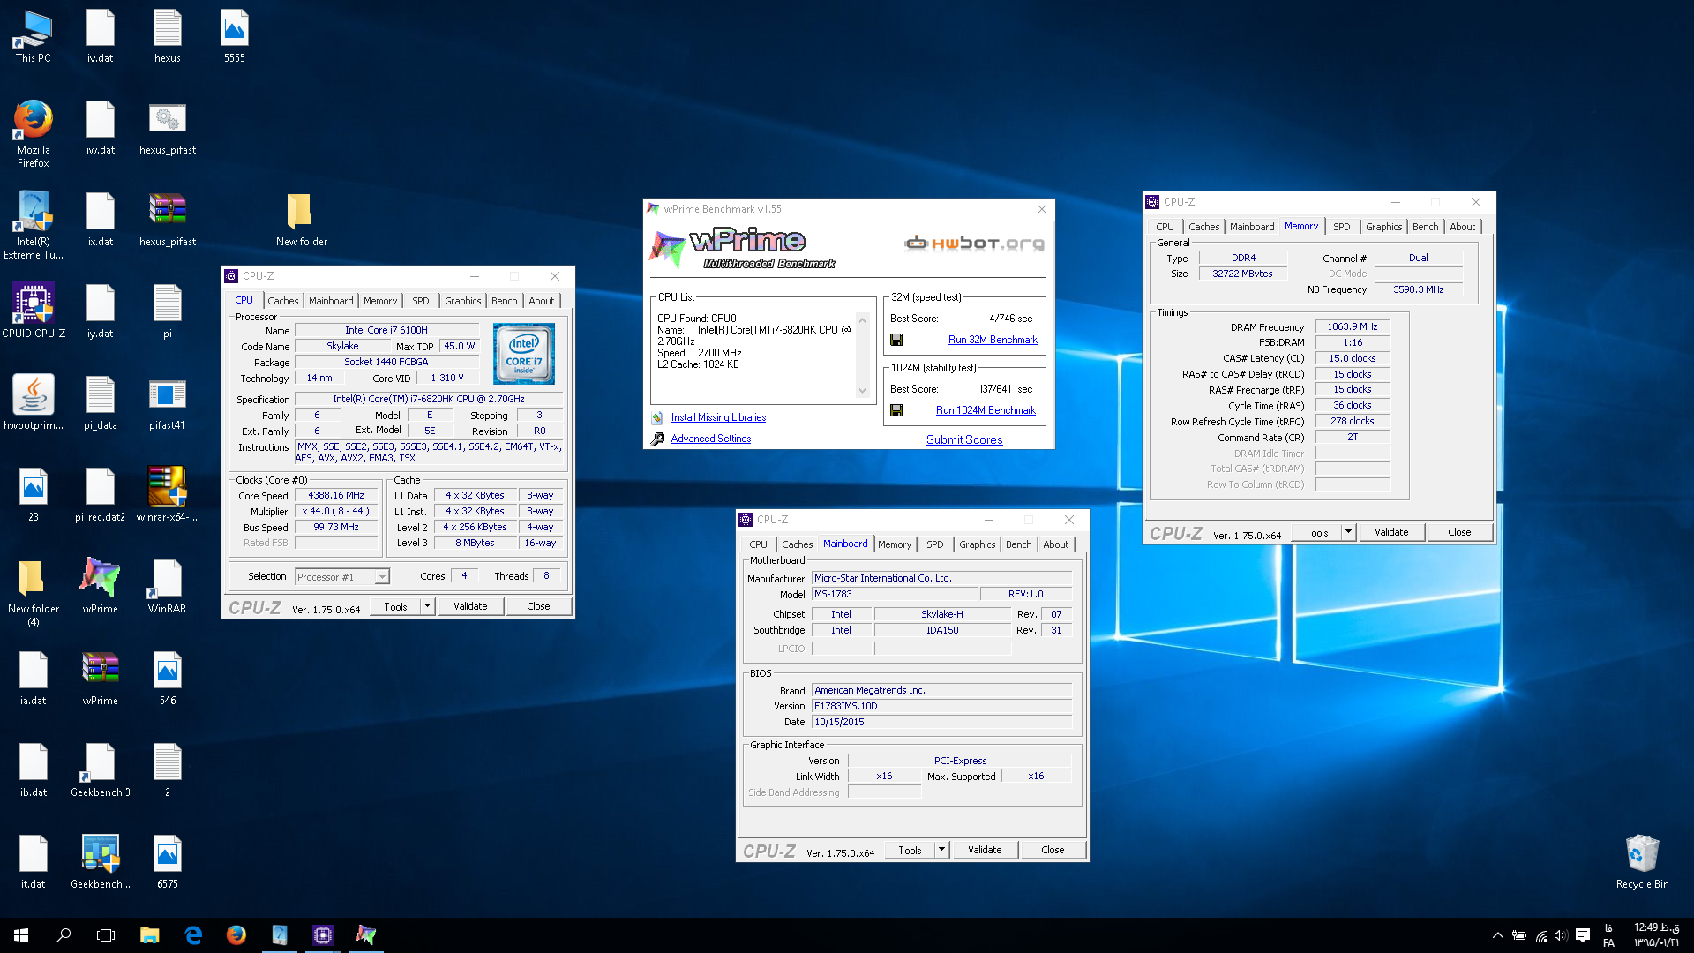
Task: Click Install Missing Libraries link
Action: pos(718,417)
